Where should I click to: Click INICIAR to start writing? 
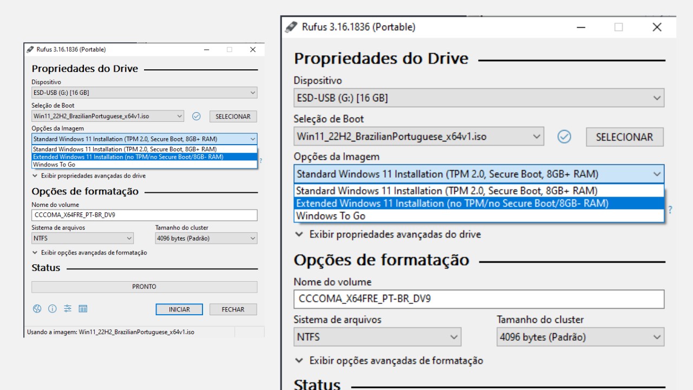point(179,309)
